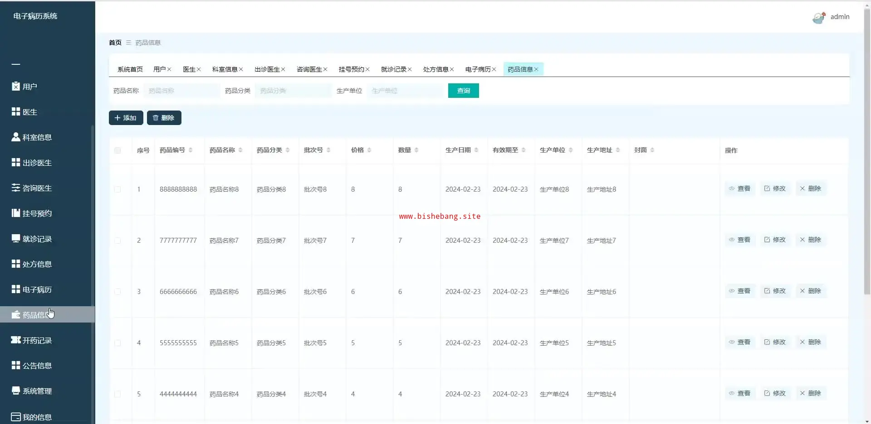Screen dimensions: 871x424
Task: Open 科室信息 in the sidebar
Action: pos(37,137)
